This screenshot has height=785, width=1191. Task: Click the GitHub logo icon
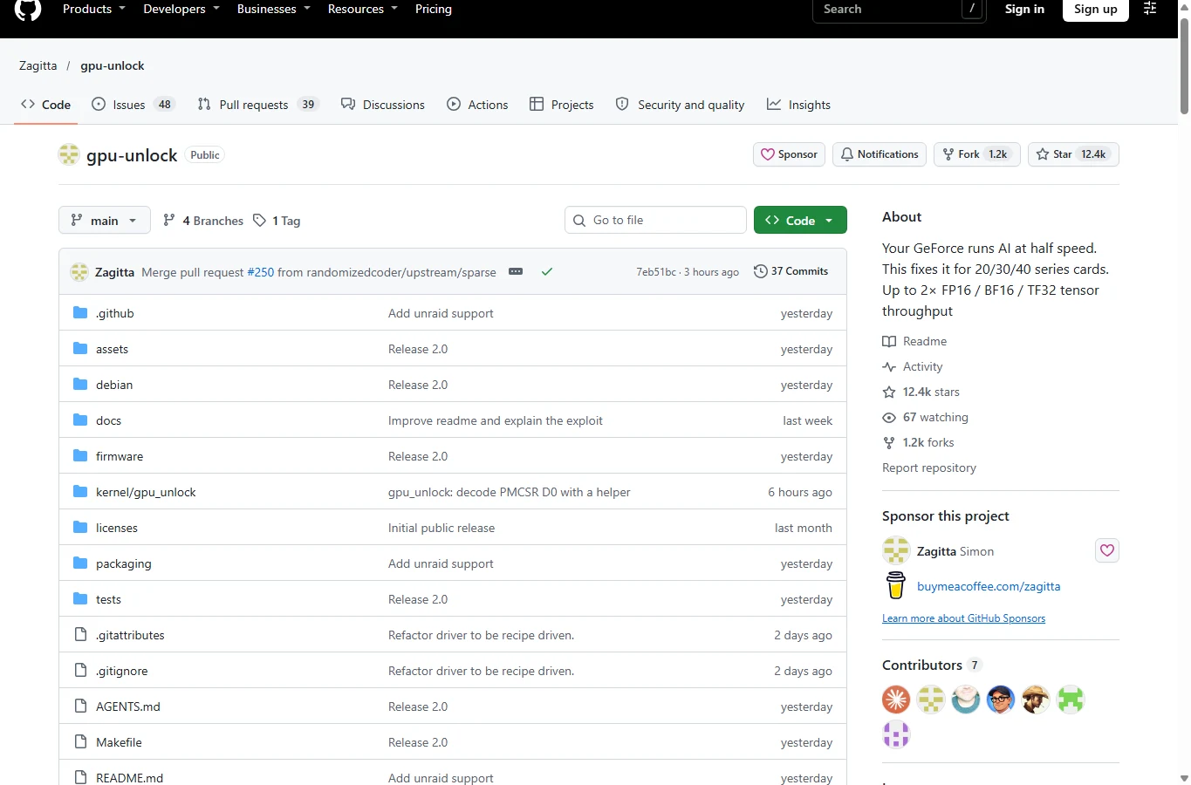pos(28,9)
